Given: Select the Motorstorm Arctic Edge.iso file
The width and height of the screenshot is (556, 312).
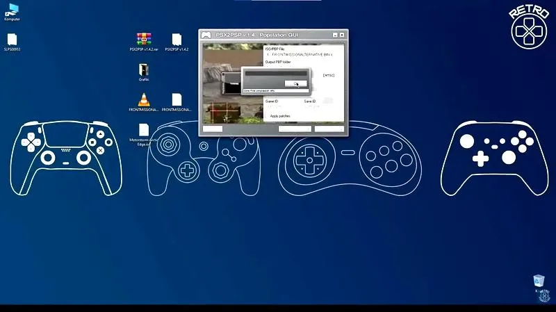Looking at the screenshot, I should [x=144, y=135].
